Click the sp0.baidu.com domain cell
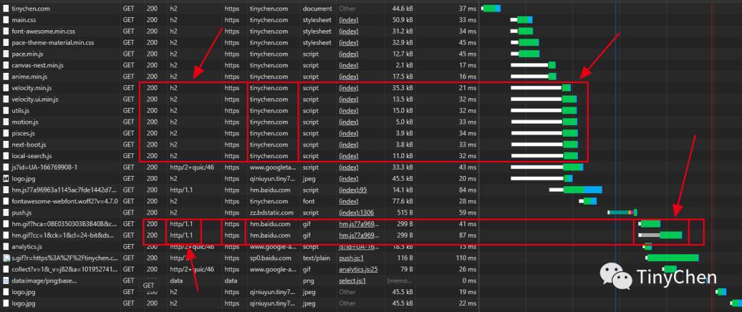 click(x=270, y=258)
